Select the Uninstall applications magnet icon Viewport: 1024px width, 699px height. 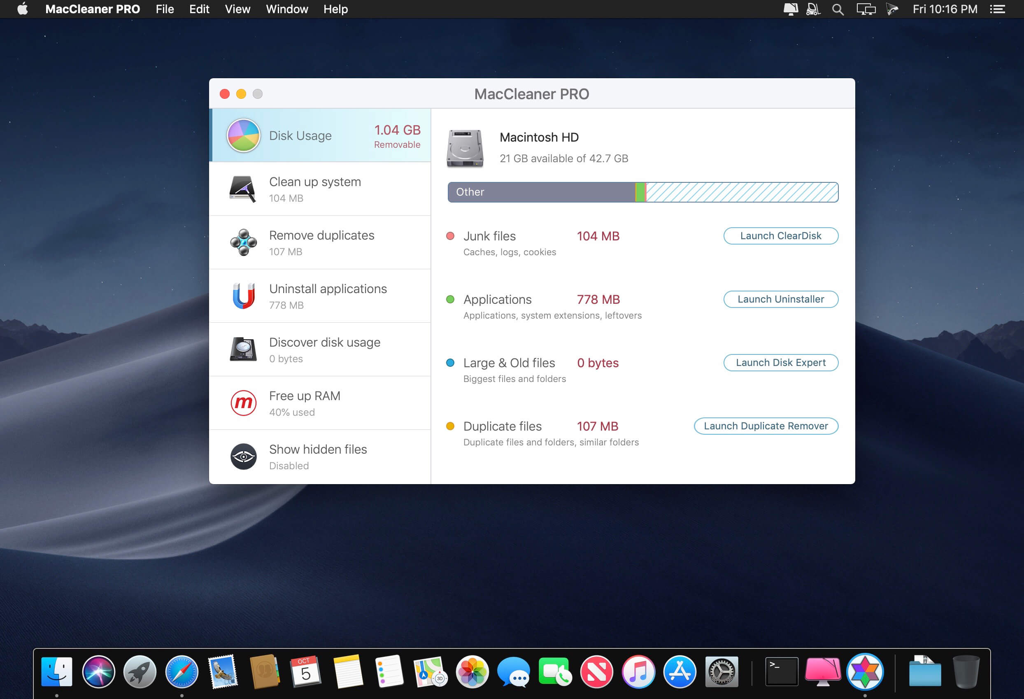point(243,296)
